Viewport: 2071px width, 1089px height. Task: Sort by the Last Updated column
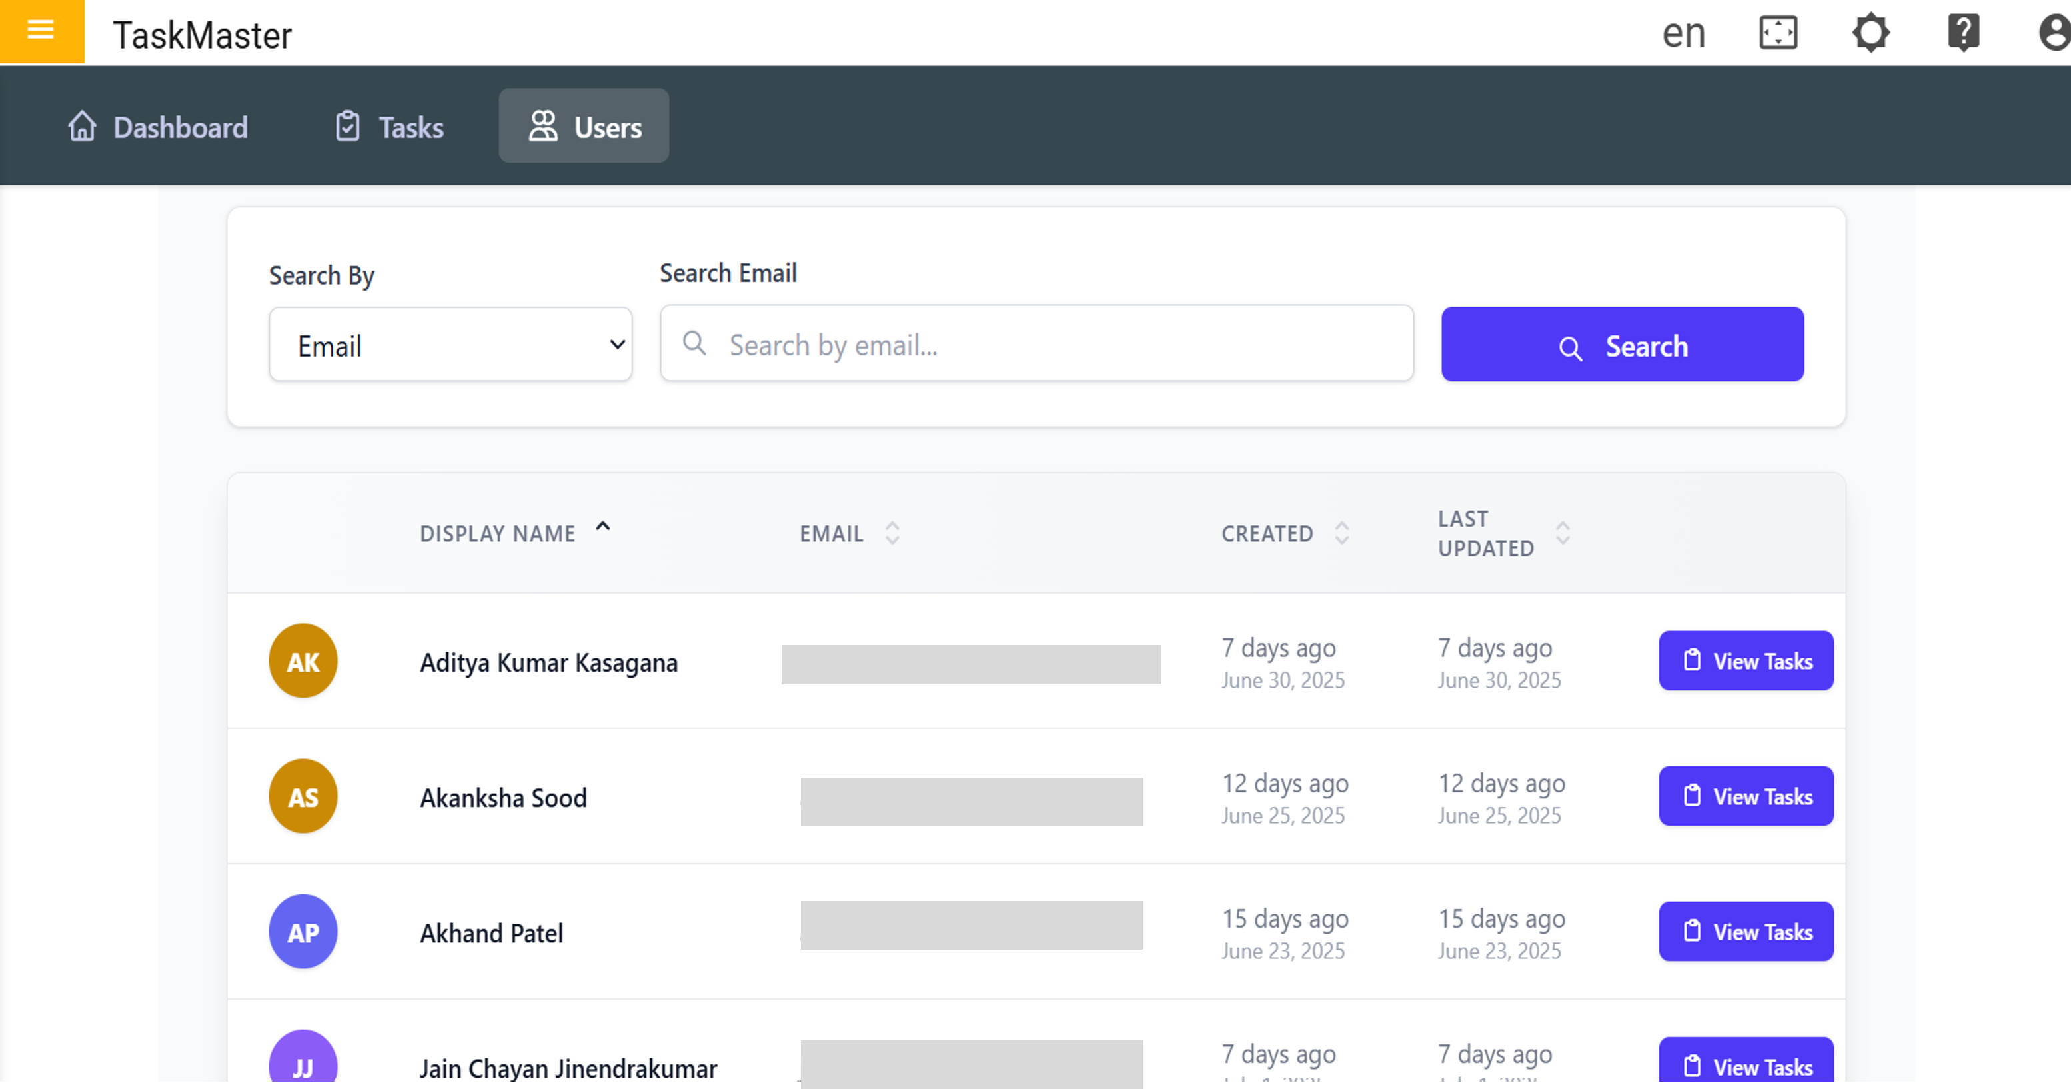[x=1562, y=533]
